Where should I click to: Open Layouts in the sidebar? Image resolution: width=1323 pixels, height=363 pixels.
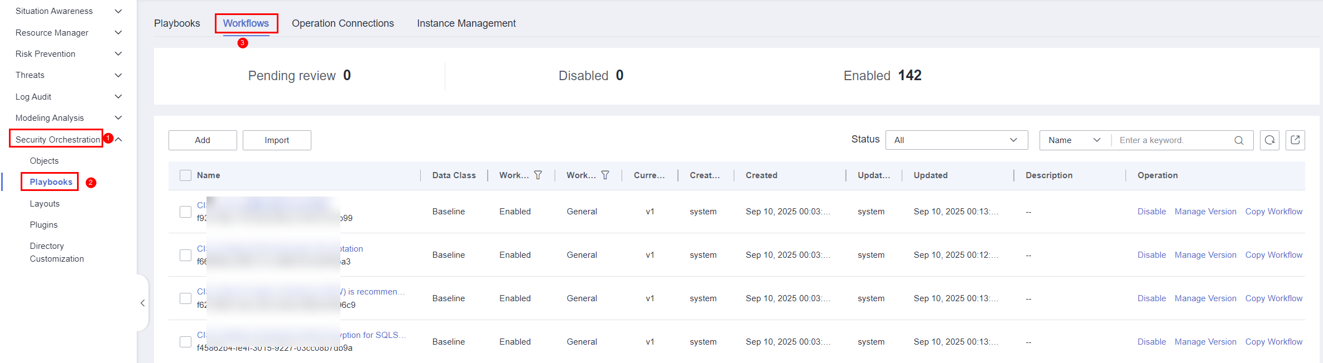click(45, 204)
